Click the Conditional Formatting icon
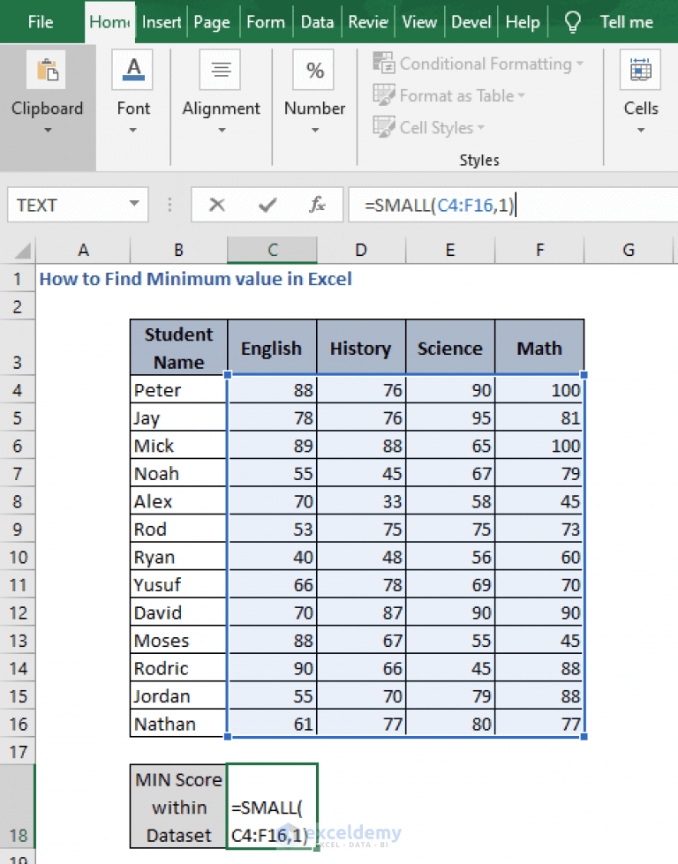This screenshot has width=678, height=864. [x=384, y=63]
